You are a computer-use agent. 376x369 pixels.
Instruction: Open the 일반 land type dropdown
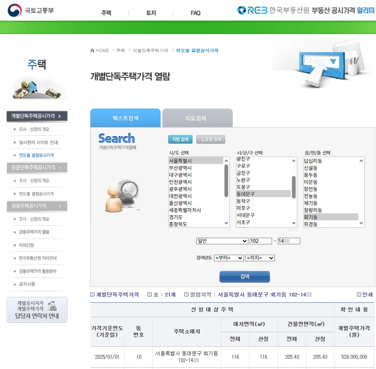click(222, 241)
